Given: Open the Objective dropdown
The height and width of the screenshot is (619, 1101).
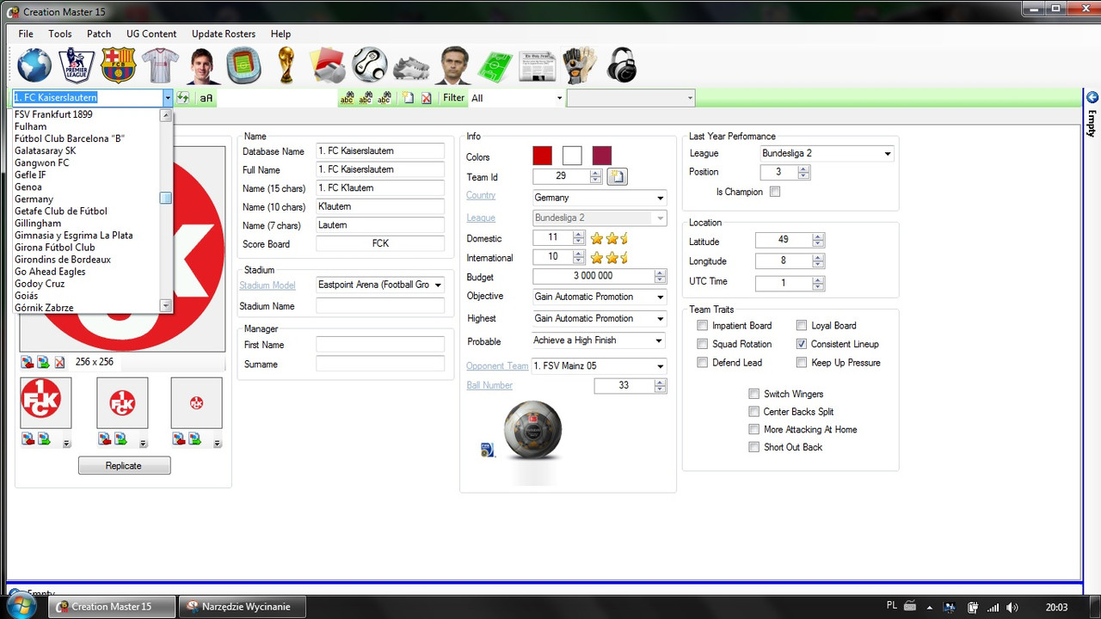Looking at the screenshot, I should [x=660, y=297].
